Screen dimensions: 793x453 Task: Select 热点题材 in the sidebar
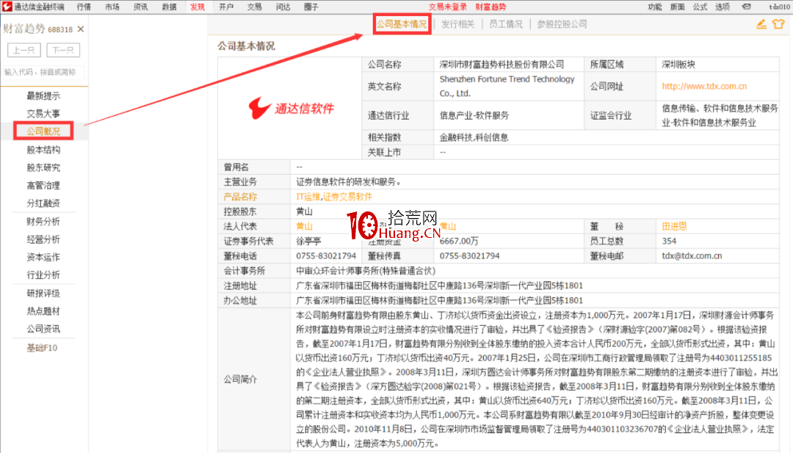43,311
